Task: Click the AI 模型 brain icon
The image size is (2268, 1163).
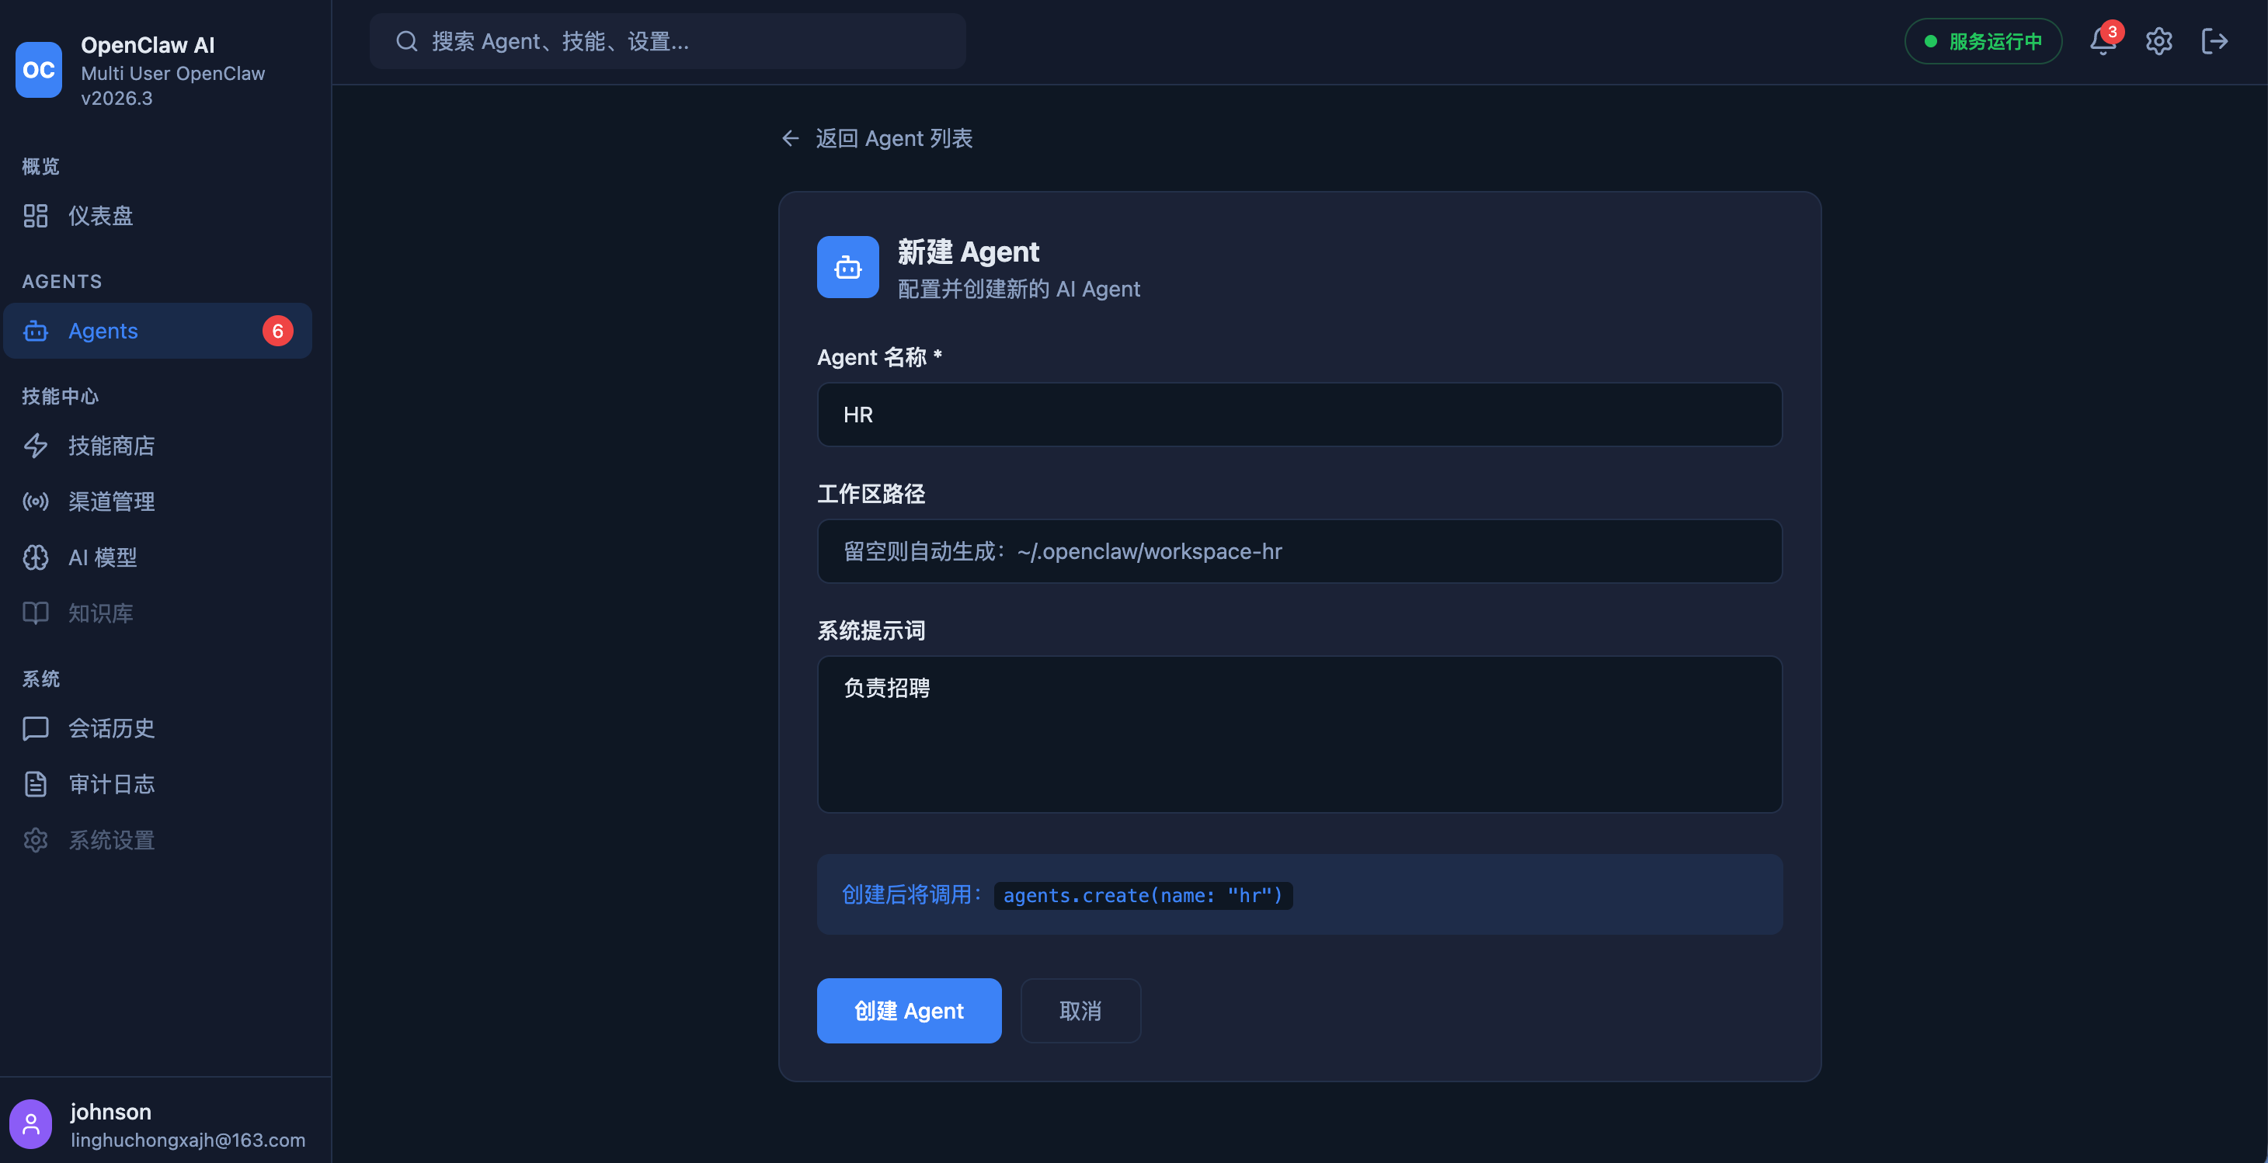Action: tap(35, 557)
